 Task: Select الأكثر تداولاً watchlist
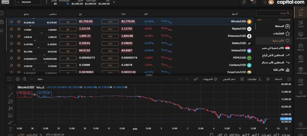tap(274, 41)
